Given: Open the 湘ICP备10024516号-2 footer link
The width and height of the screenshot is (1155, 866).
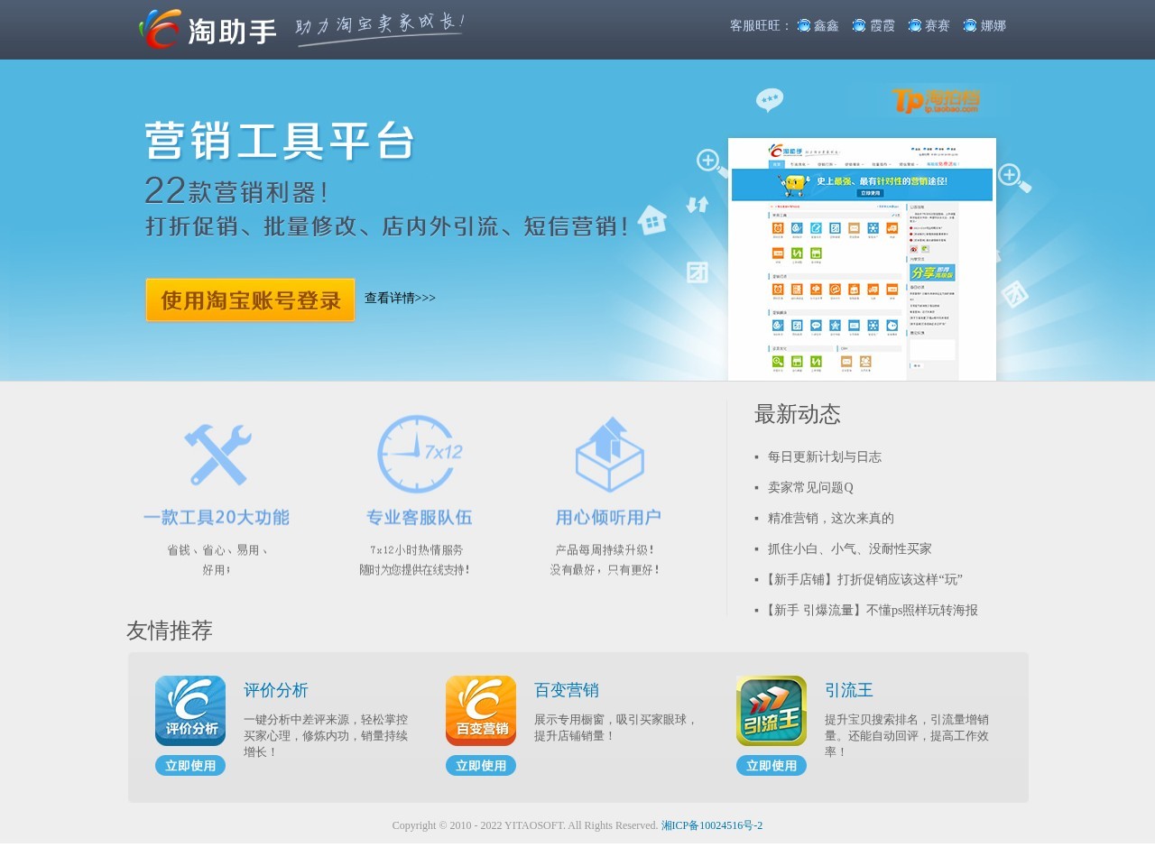Looking at the screenshot, I should (712, 825).
